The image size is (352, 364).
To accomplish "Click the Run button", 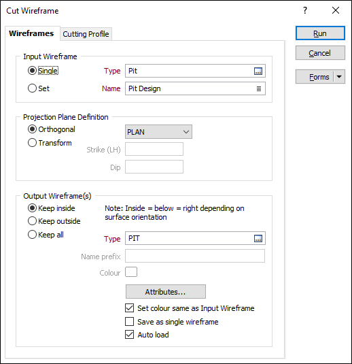I will point(320,33).
